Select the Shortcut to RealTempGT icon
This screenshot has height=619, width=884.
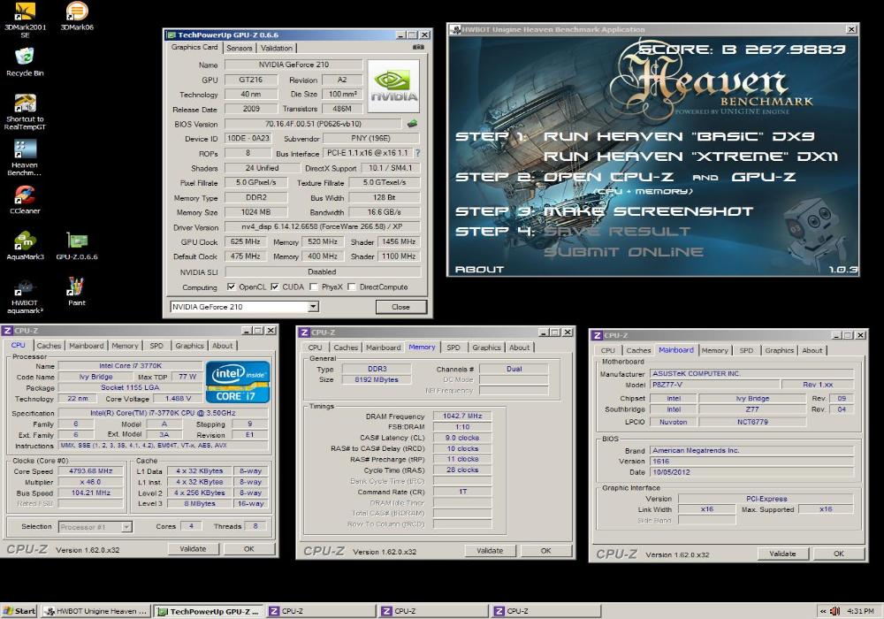click(x=25, y=112)
